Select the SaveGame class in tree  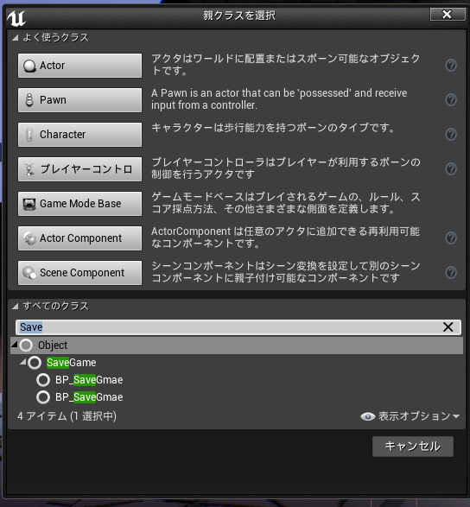71,363
